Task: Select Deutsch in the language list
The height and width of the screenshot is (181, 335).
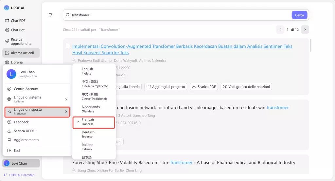Action: 87,134
